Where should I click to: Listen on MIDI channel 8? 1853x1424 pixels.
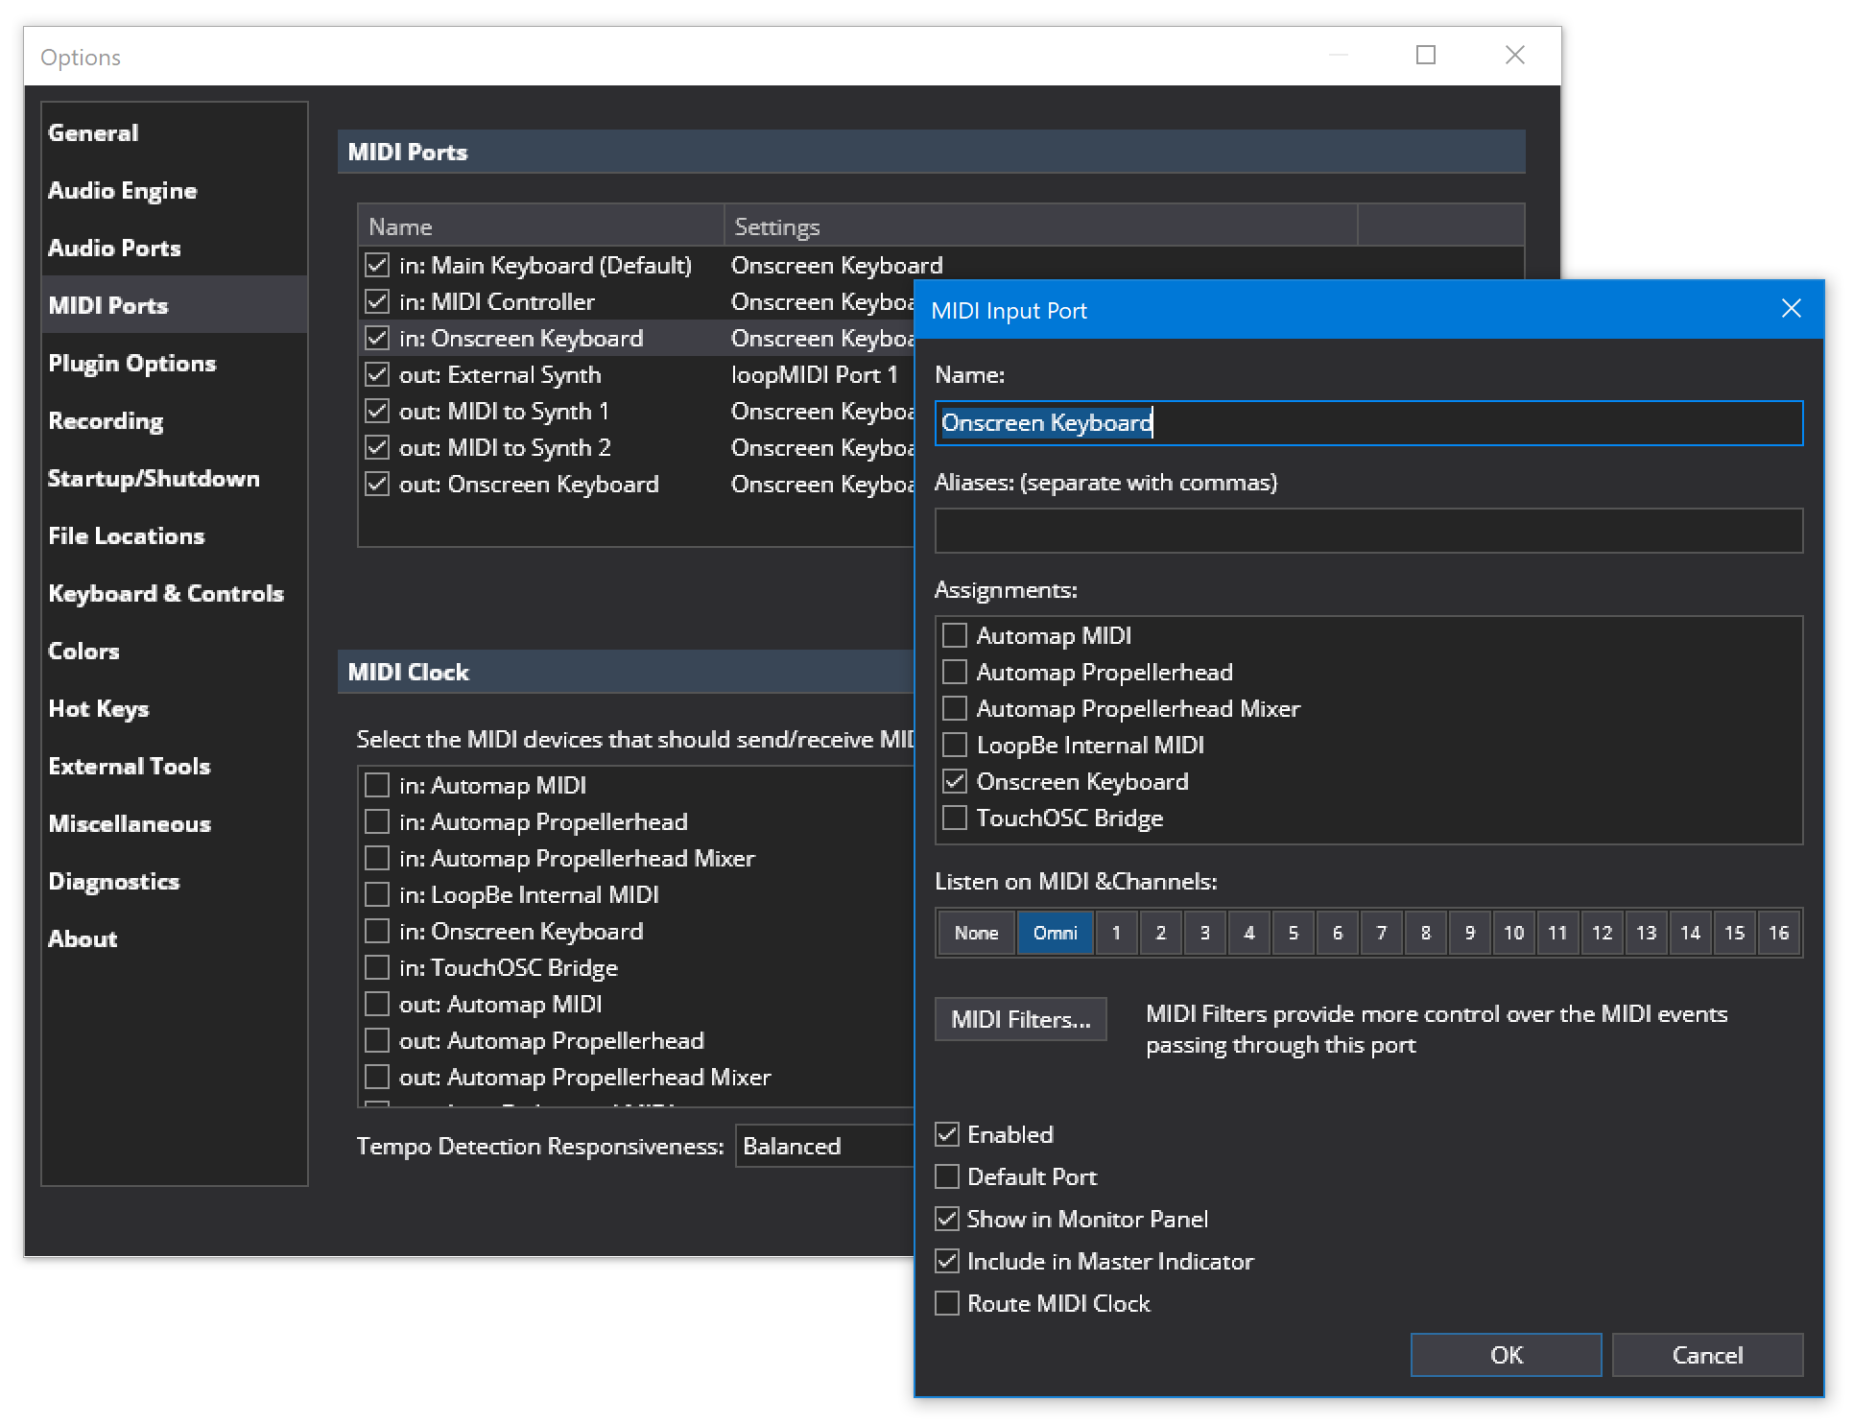tap(1425, 933)
